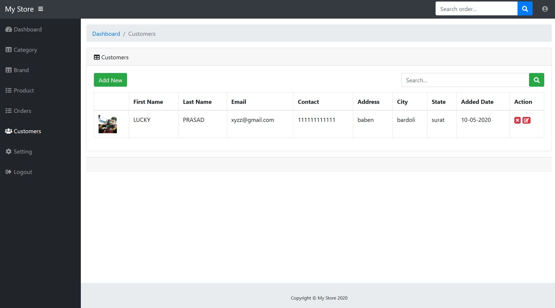Click the Copyright My Store 2020 footer text
The height and width of the screenshot is (308, 555).
[x=319, y=298]
